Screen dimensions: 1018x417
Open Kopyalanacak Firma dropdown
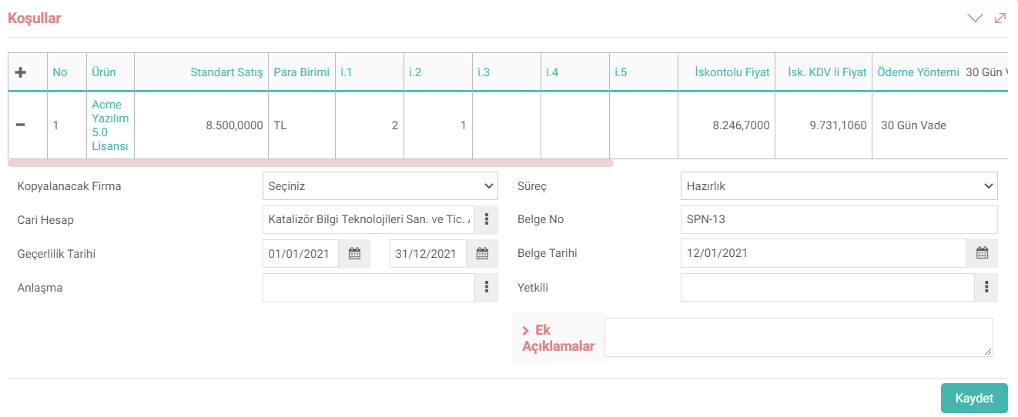pos(380,186)
